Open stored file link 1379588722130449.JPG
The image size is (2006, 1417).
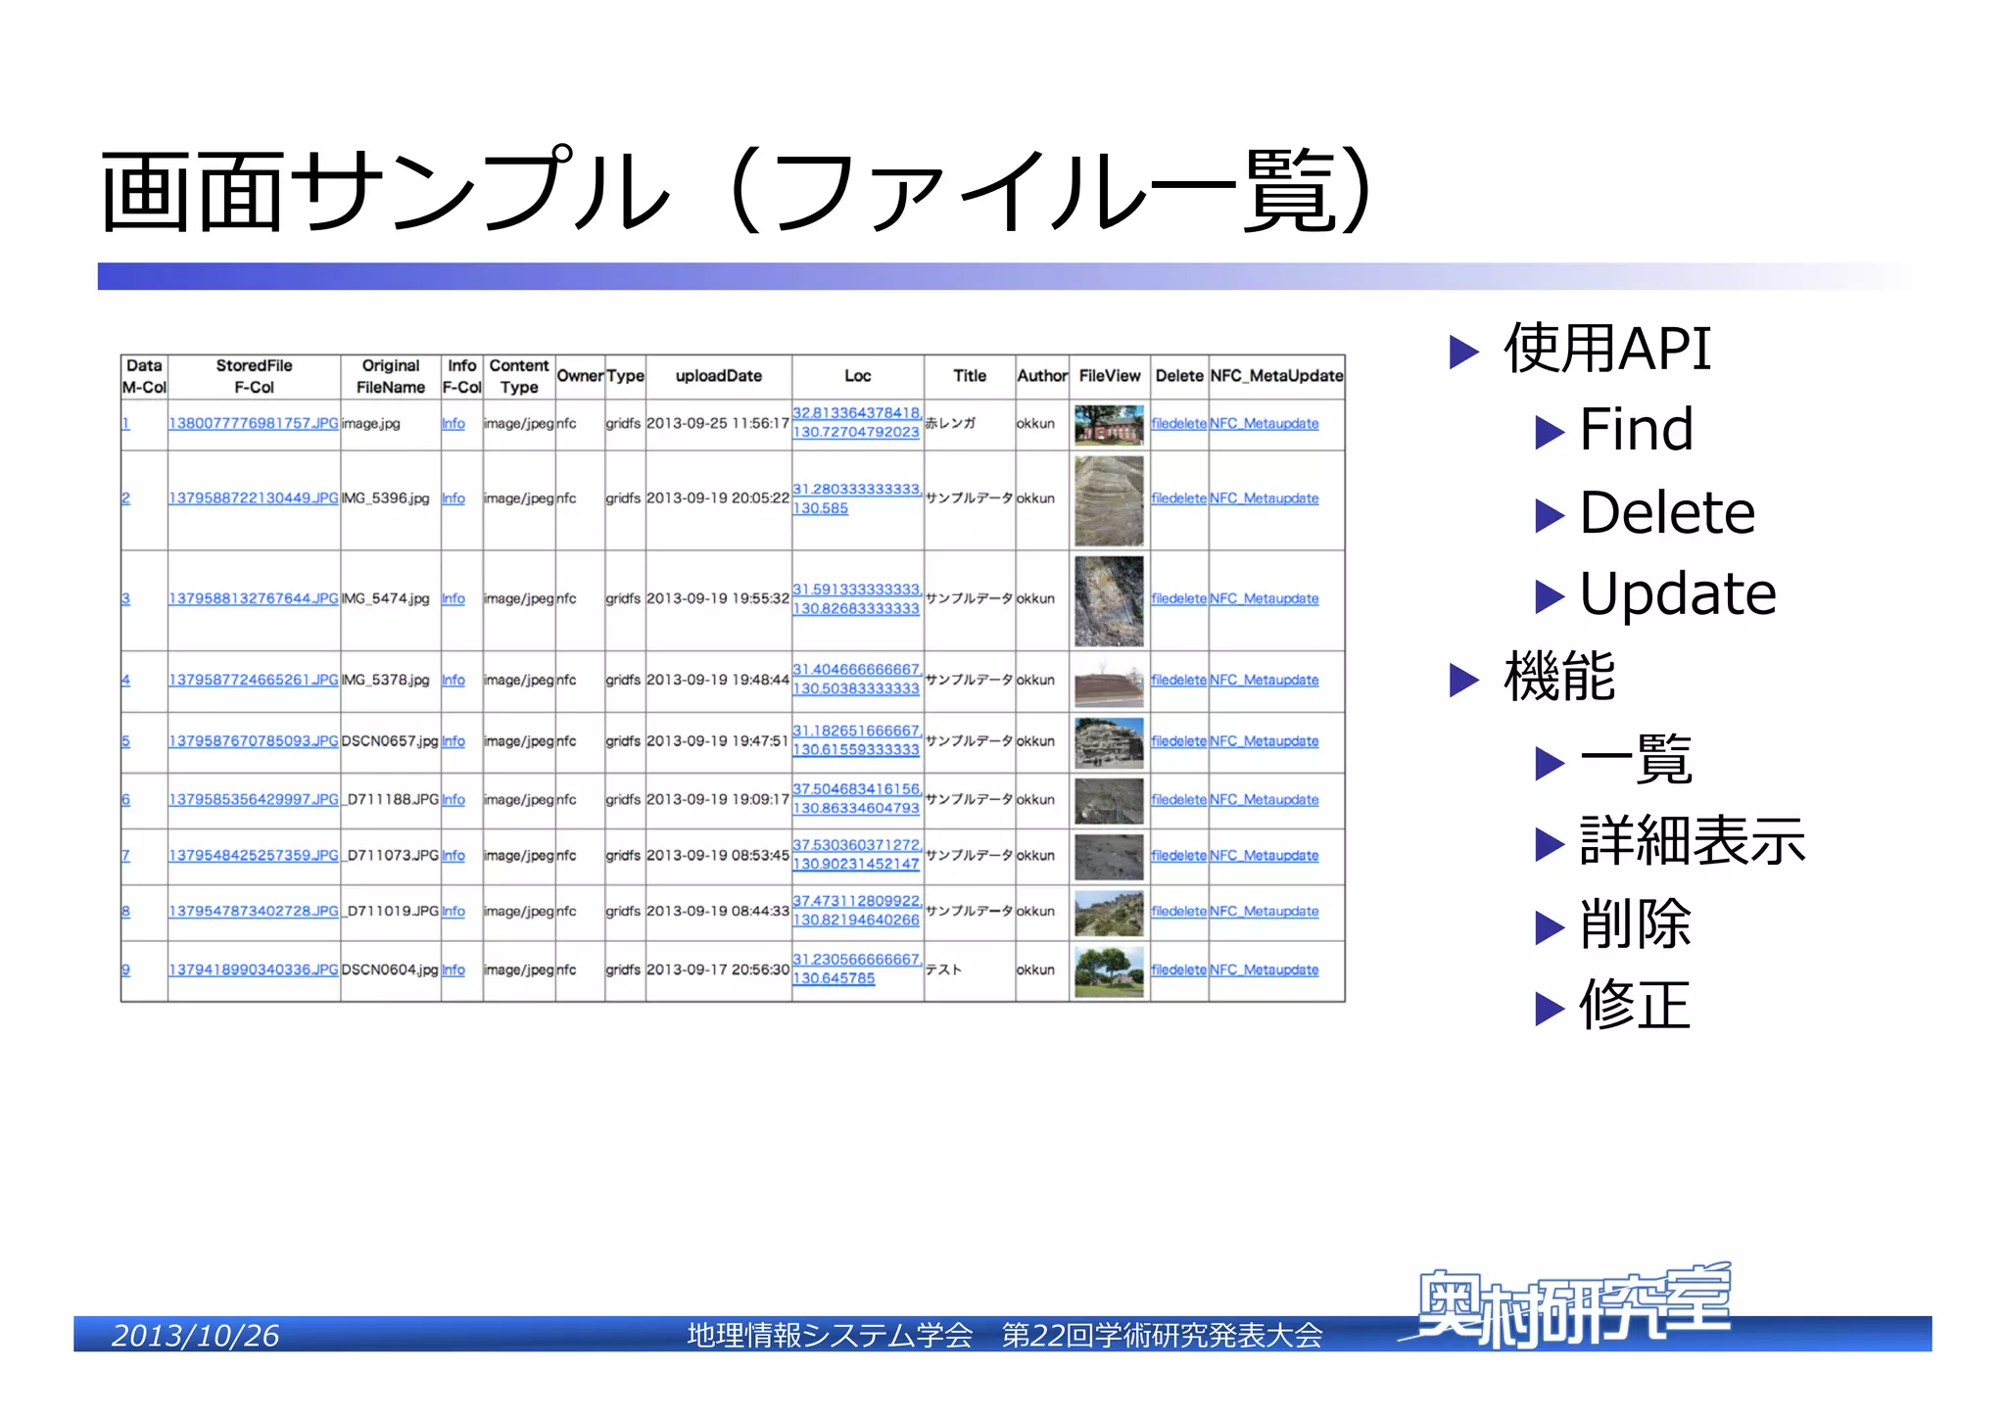[254, 498]
